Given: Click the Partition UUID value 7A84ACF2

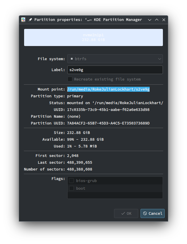Looking at the screenshot, I should (x=108, y=123).
